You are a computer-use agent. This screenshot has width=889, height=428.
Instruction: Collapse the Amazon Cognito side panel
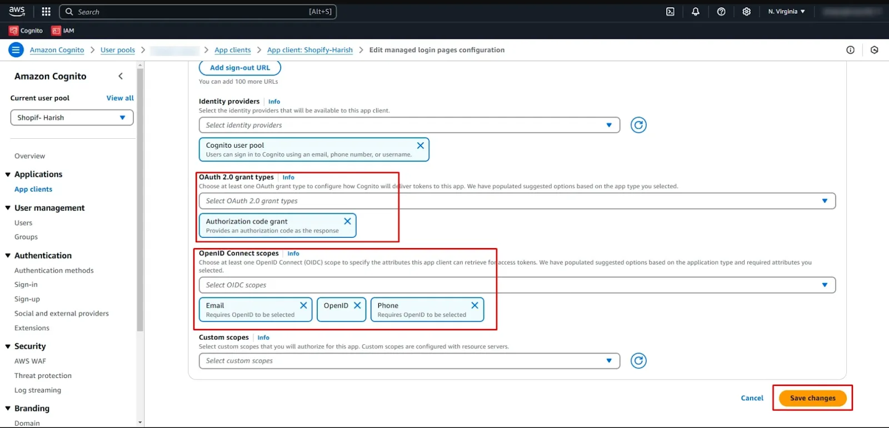(121, 76)
